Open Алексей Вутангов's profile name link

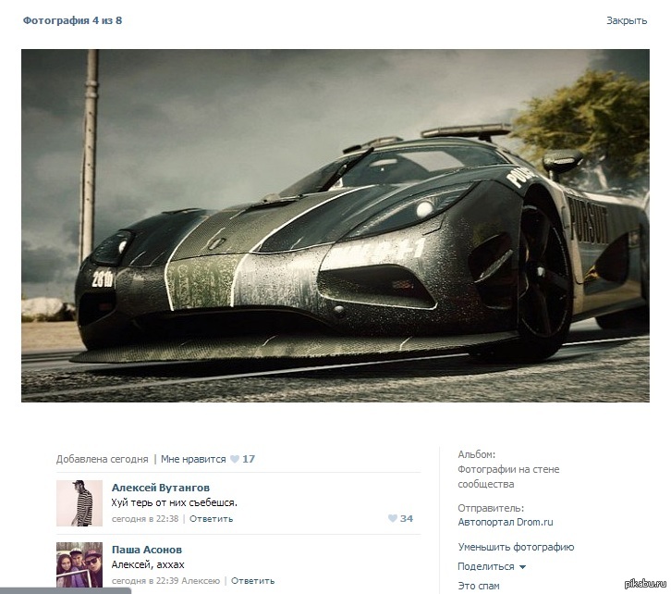(160, 488)
